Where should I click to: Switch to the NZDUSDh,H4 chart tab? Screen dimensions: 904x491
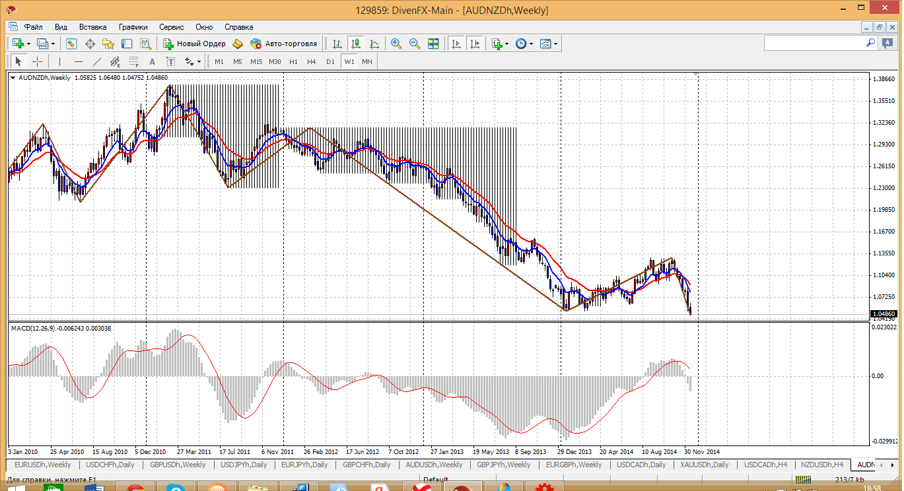coord(822,465)
